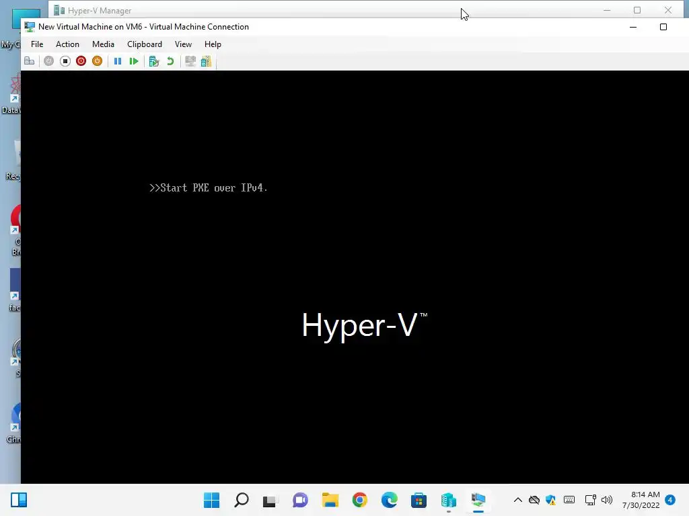689x516 pixels.
Task: Minimize the Virtual Machine Connection window
Action: [x=633, y=27]
